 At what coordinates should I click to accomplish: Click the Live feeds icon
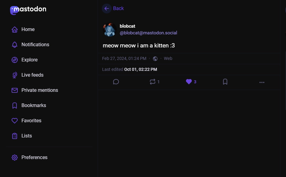click(15, 75)
